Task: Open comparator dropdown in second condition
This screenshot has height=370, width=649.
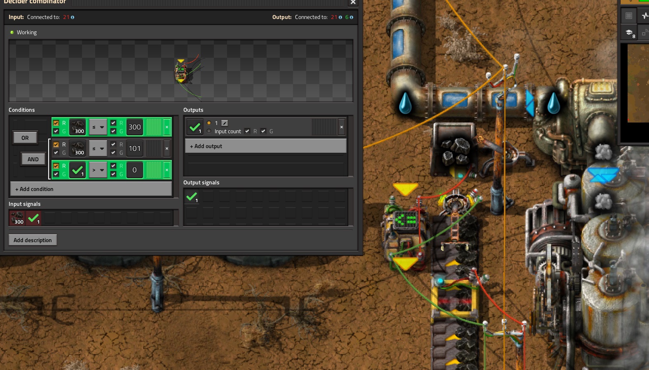Action: [98, 148]
